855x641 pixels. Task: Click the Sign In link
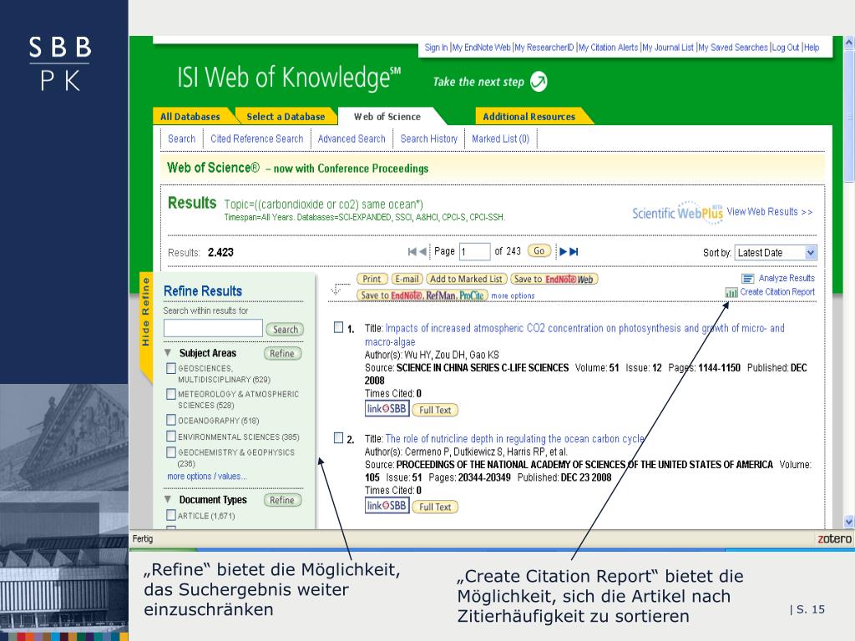click(x=436, y=48)
